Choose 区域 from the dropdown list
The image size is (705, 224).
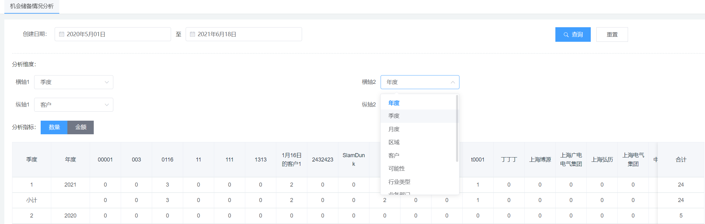[394, 142]
